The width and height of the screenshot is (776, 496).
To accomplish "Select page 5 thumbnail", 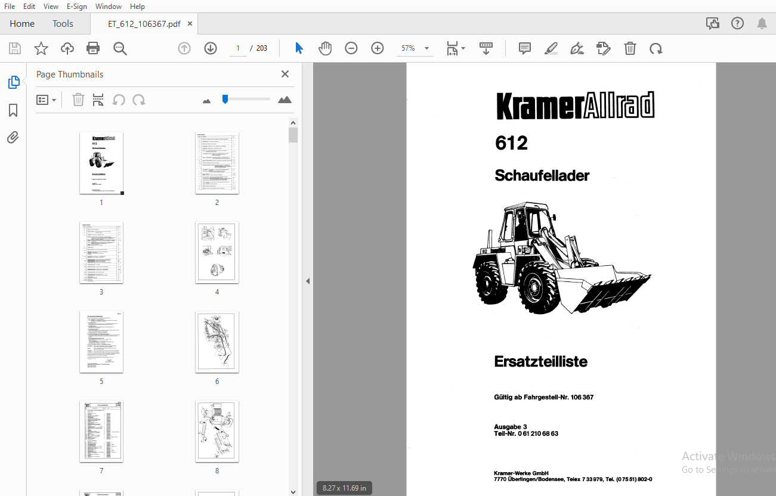I will (101, 342).
